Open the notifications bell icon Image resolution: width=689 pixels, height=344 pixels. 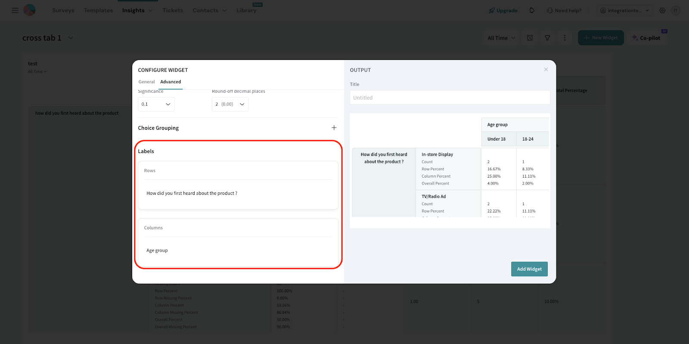click(x=532, y=10)
